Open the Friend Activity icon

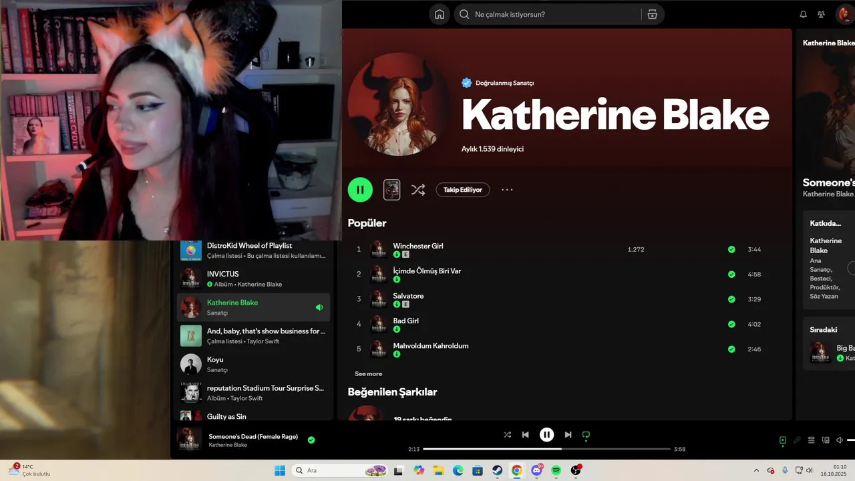821,14
